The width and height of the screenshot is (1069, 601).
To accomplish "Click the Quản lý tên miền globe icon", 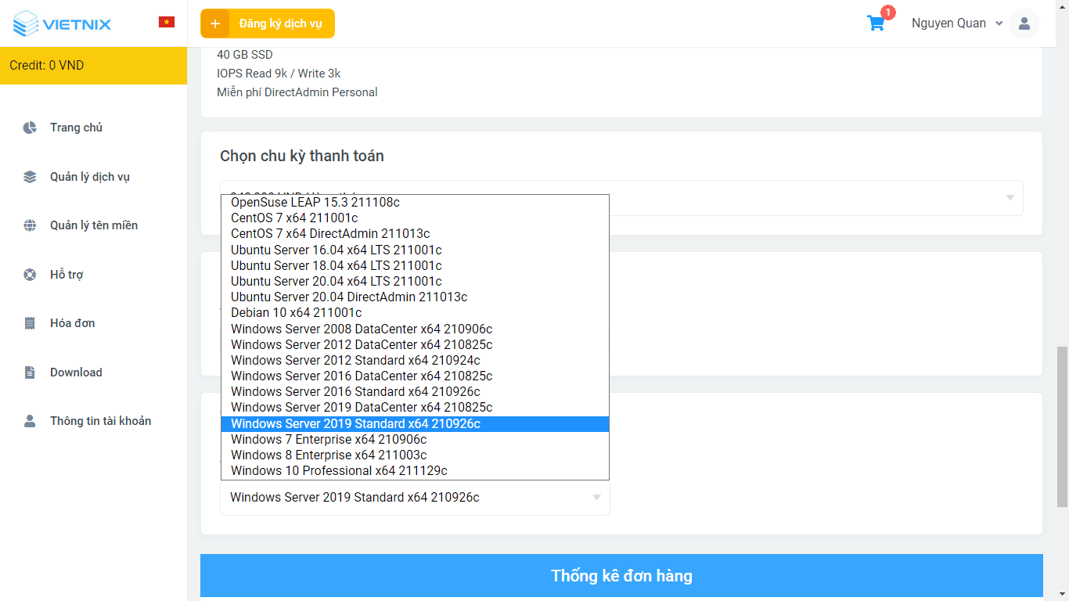I will tap(30, 225).
